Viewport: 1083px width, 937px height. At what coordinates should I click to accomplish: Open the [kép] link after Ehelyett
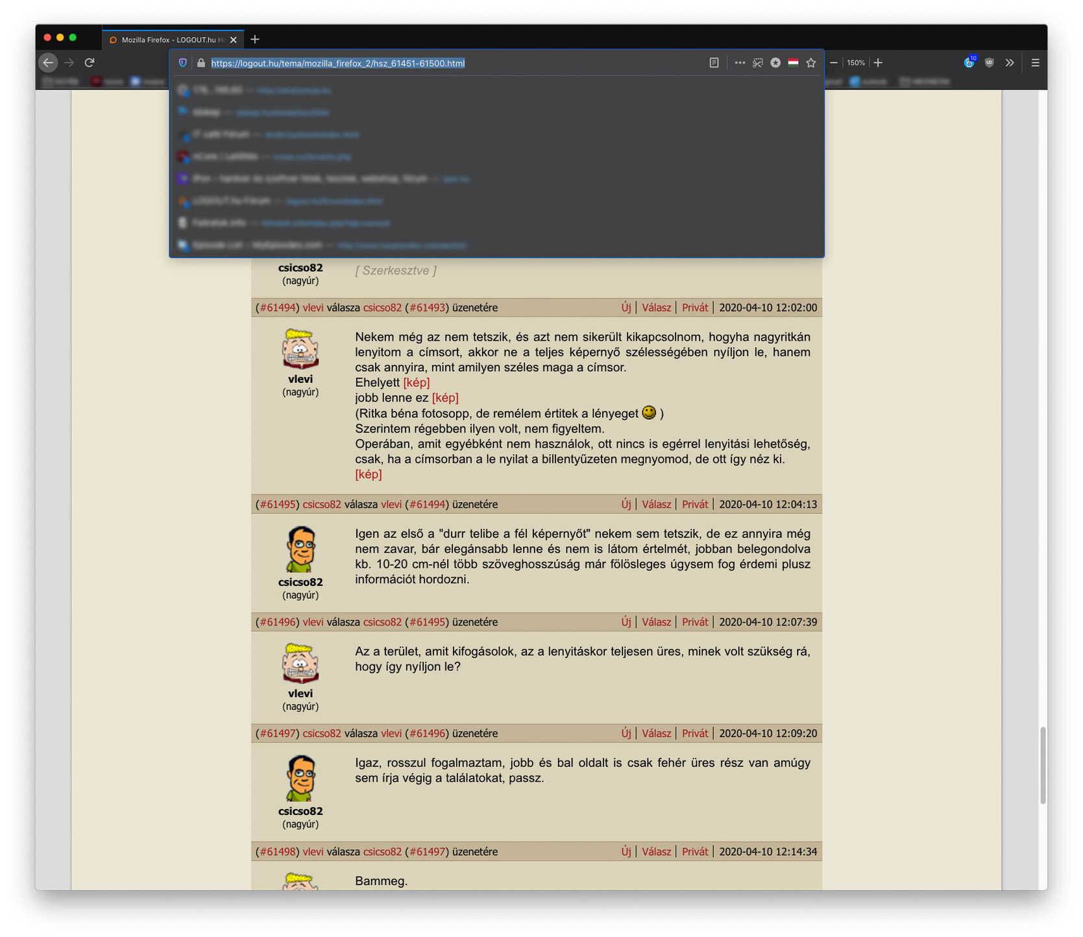[x=417, y=383]
